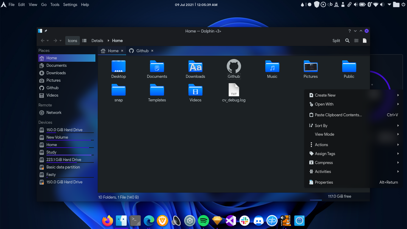Open Network under Remote in sidebar
Image resolution: width=407 pixels, height=229 pixels.
[67, 112]
